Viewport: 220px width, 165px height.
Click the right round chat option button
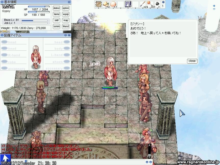(x=150, y=162)
